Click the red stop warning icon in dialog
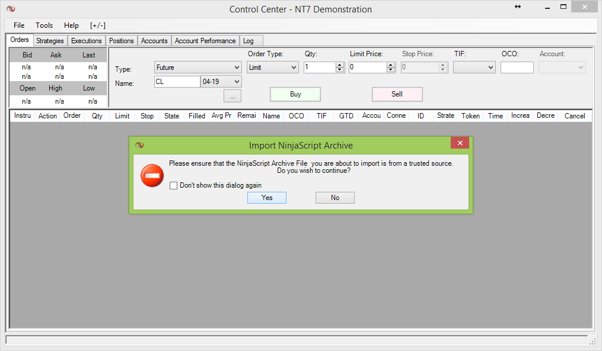 (x=152, y=175)
